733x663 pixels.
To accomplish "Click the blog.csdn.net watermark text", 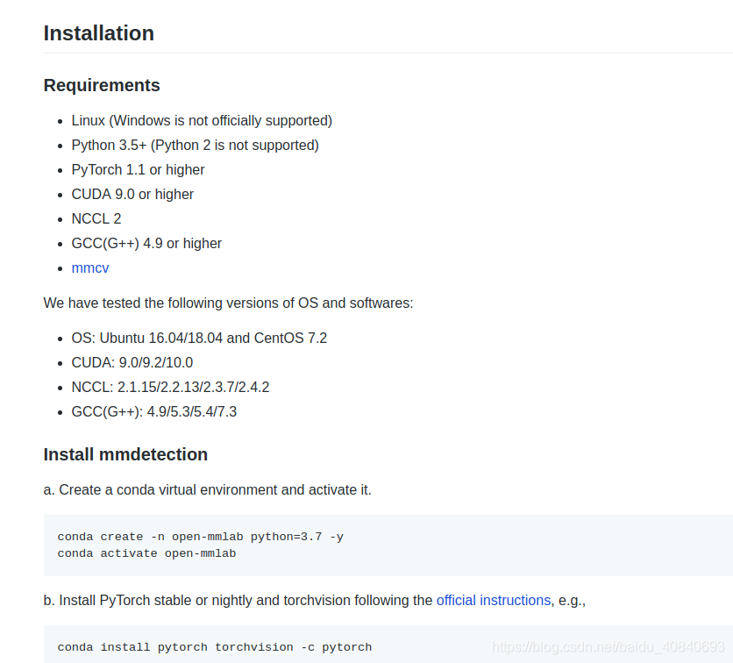I will (608, 646).
